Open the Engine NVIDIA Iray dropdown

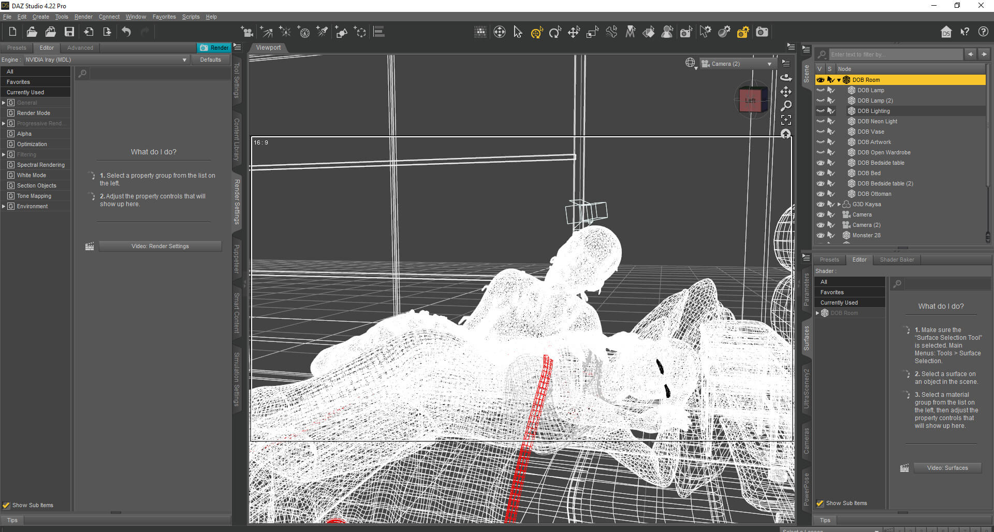pyautogui.click(x=106, y=60)
